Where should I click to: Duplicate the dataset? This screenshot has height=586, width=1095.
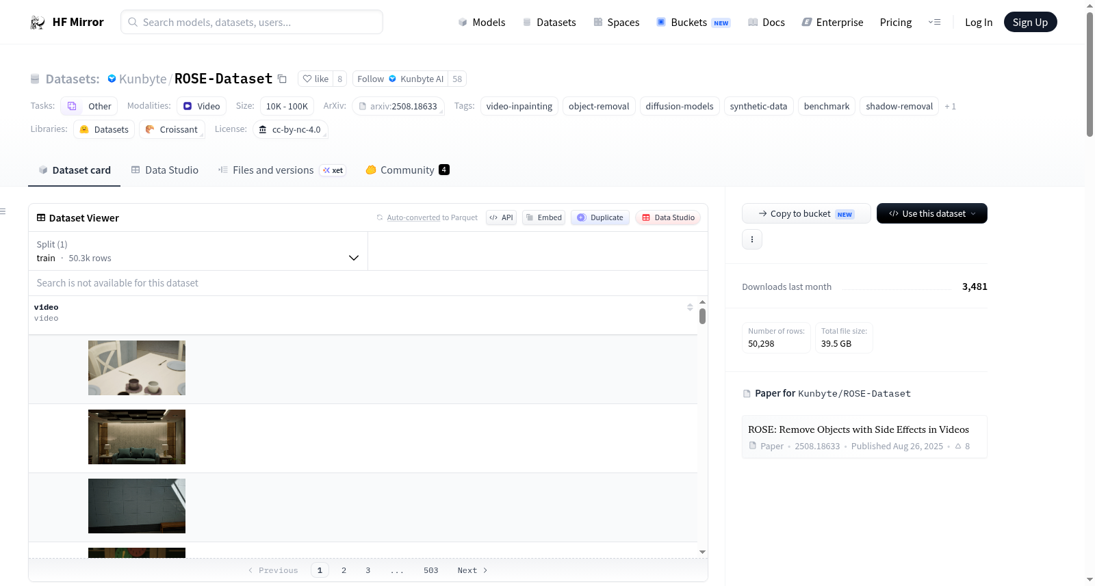click(x=600, y=217)
